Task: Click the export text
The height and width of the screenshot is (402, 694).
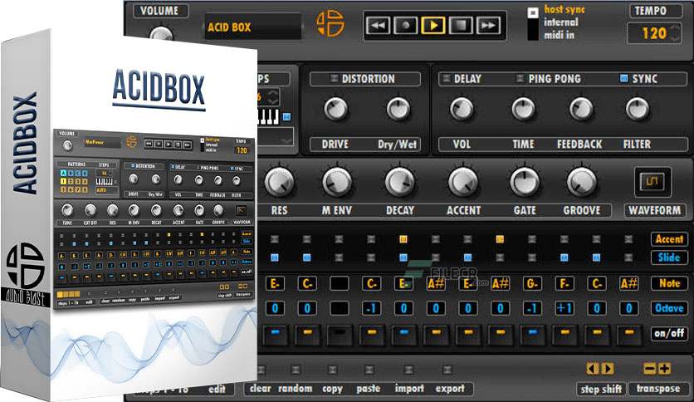Action: (x=450, y=389)
